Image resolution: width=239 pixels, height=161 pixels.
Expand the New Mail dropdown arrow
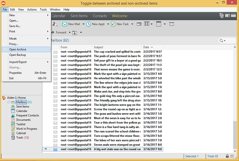tap(83, 24)
